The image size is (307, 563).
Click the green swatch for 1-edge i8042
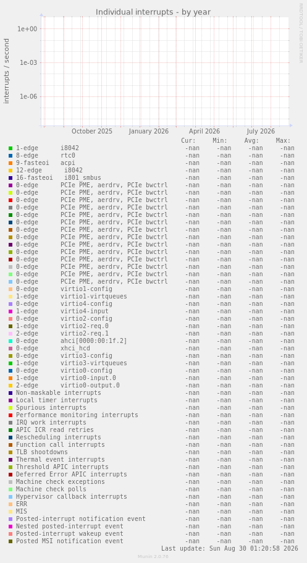pyautogui.click(x=11, y=148)
